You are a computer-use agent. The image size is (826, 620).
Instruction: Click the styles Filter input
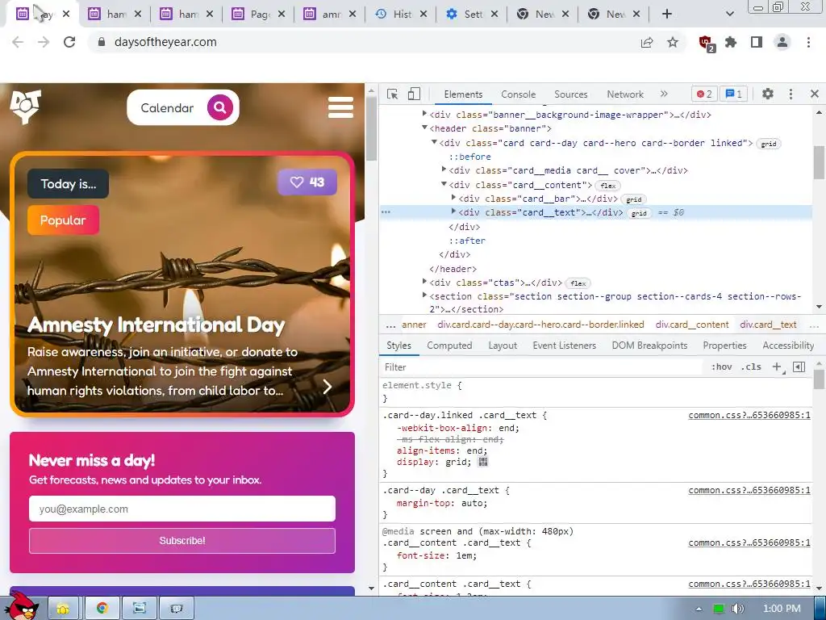[543, 367]
